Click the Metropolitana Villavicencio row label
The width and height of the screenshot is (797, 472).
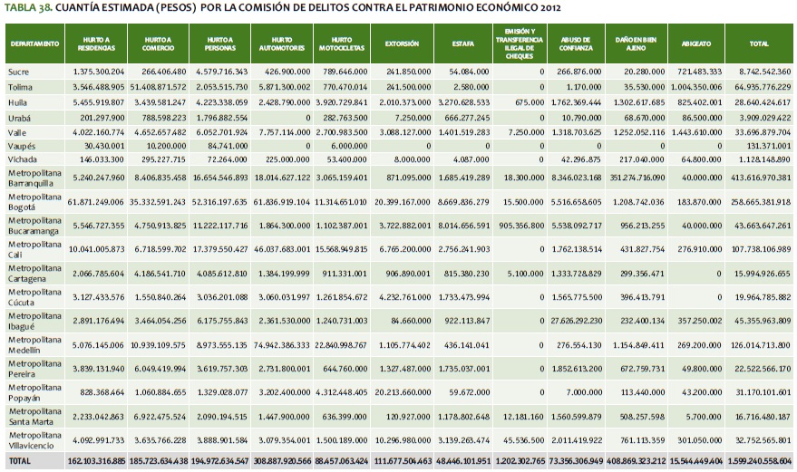34,441
